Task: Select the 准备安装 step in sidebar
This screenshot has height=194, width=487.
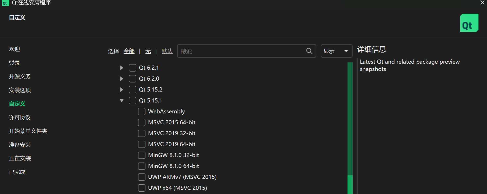Action: point(20,145)
